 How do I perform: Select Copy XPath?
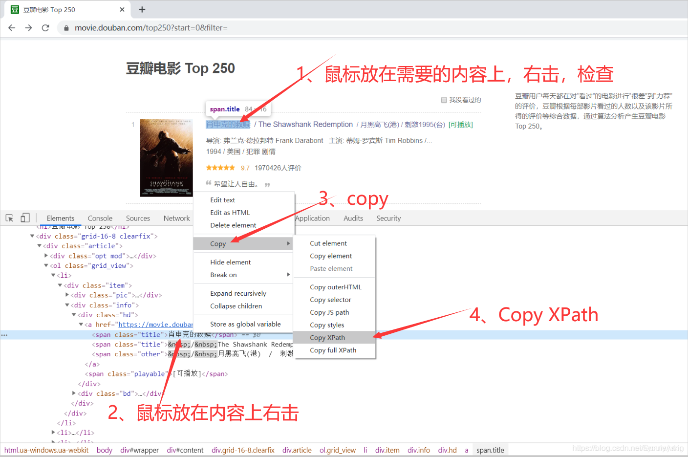(x=334, y=337)
